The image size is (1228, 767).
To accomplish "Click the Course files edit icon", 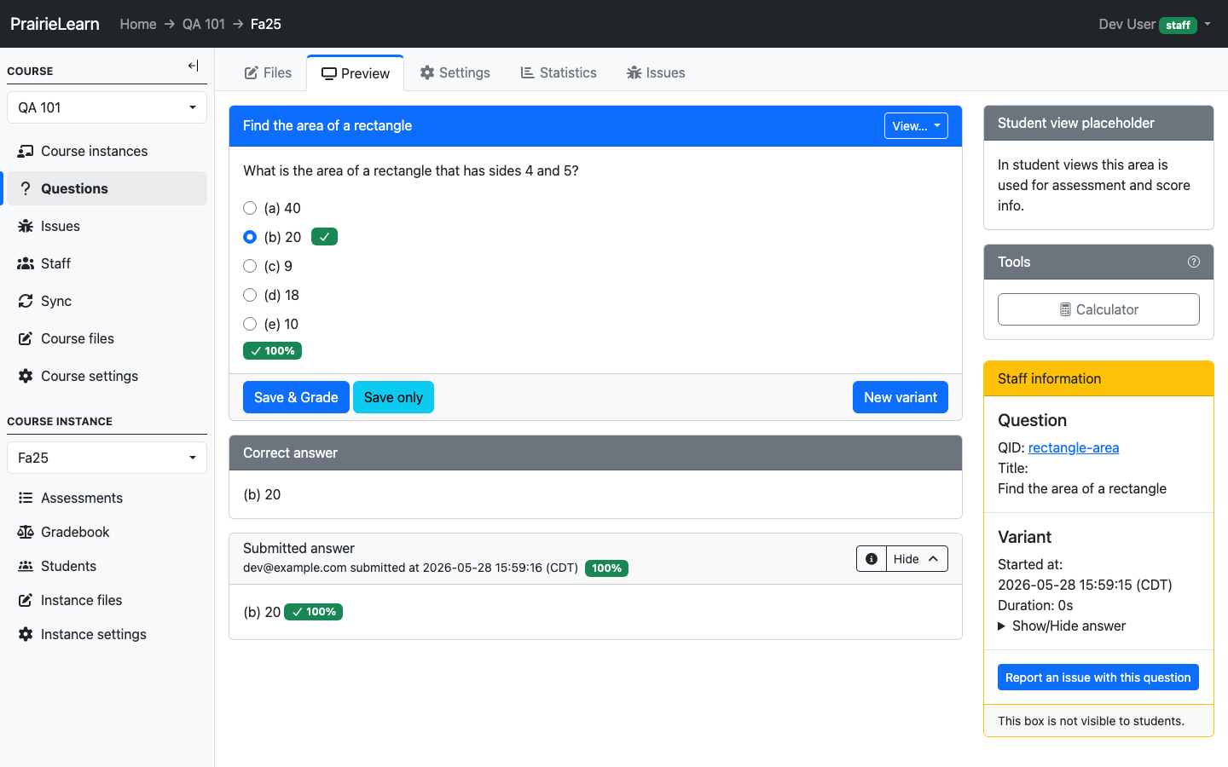I will tap(26, 338).
